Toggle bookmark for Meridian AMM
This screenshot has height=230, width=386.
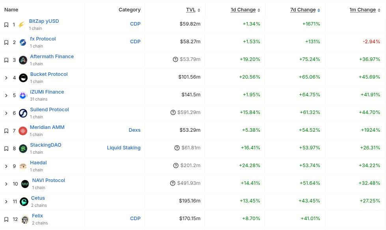click(x=6, y=131)
